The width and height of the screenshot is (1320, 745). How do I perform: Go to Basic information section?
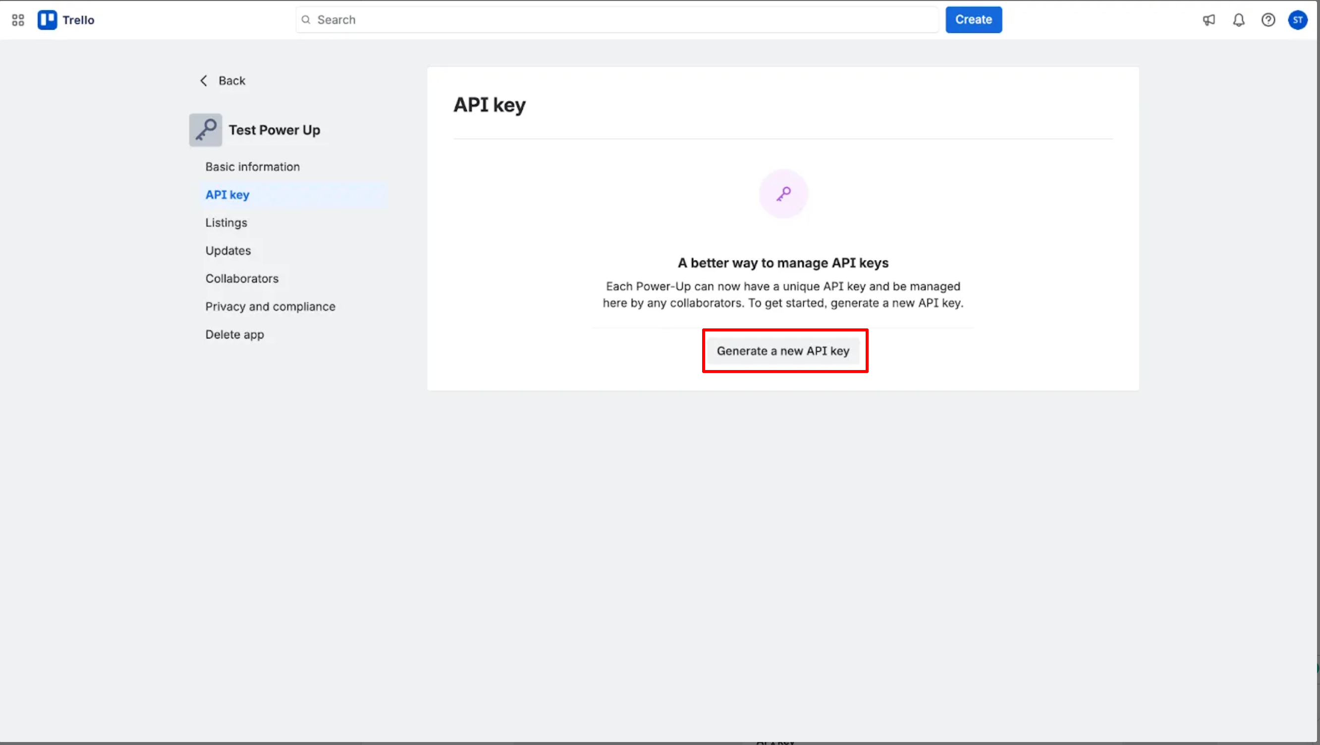tap(253, 167)
